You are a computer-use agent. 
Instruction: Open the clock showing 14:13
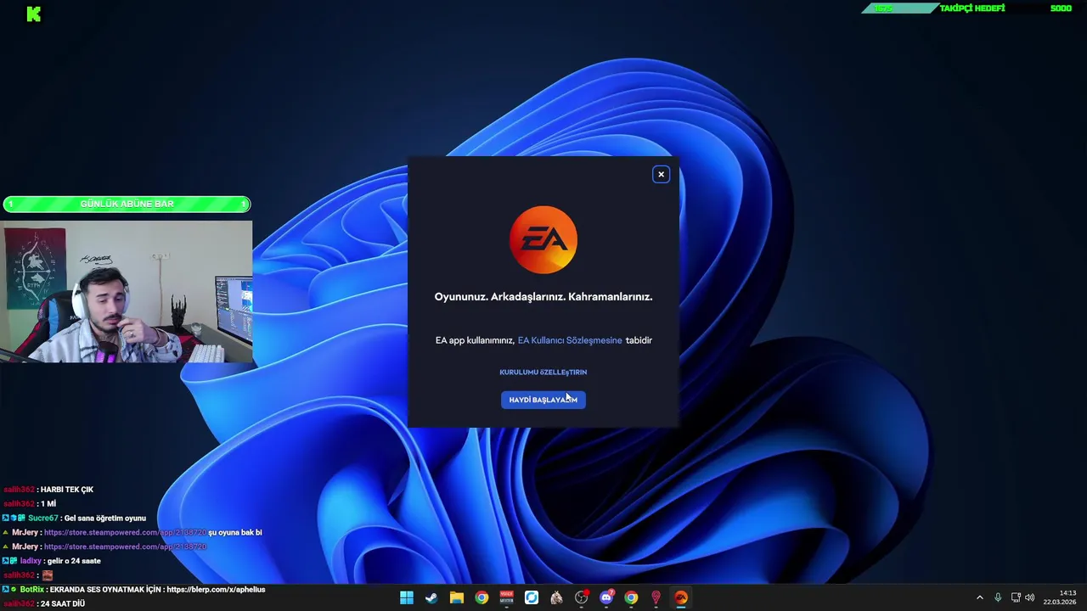[1060, 597]
